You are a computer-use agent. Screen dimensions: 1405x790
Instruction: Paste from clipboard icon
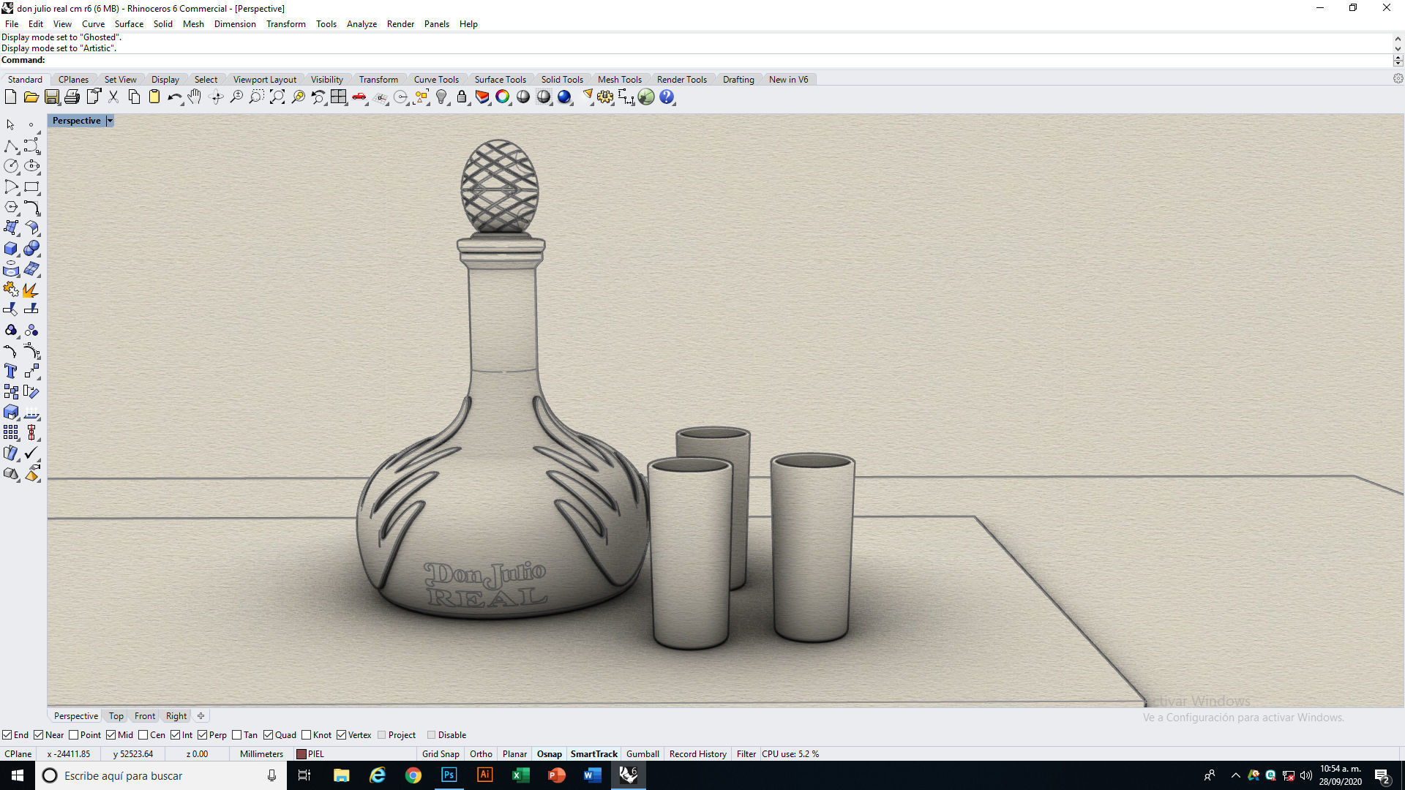tap(154, 97)
